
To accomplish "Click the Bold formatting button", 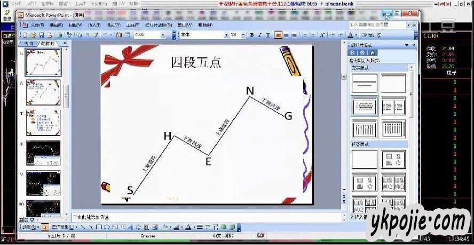I will pos(251,35).
